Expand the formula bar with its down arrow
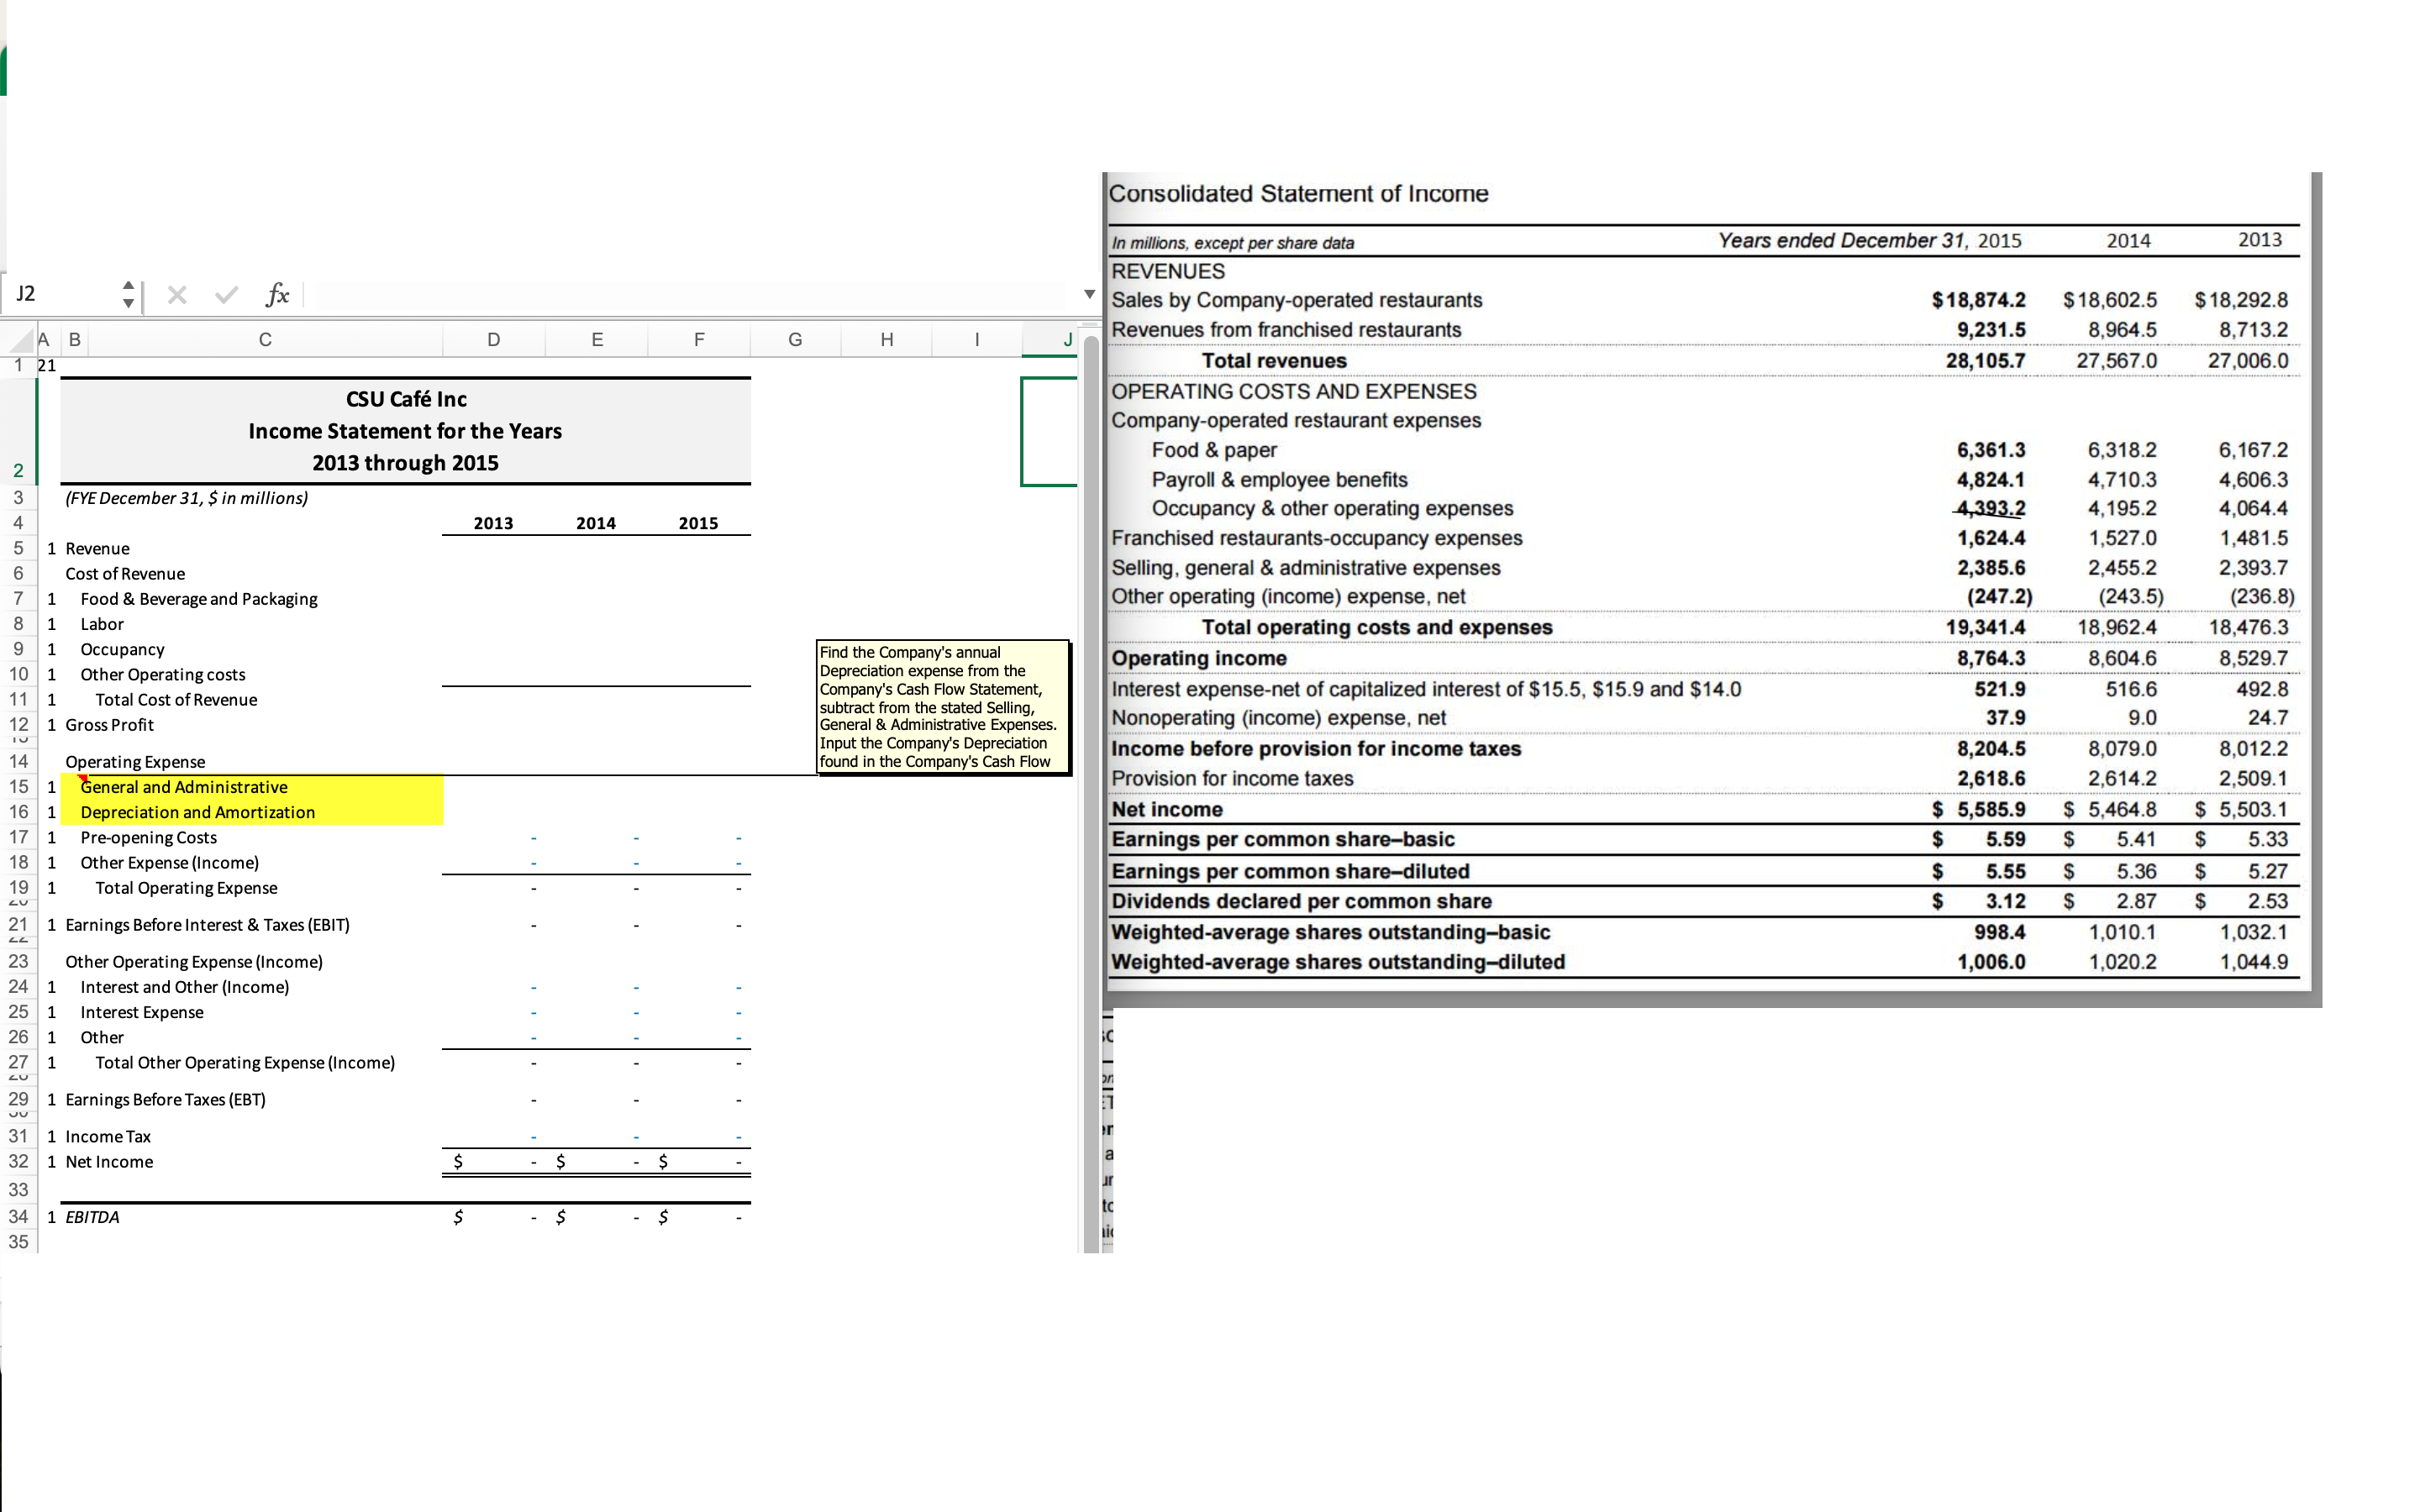This screenshot has height=1512, width=2420. pyautogui.click(x=1088, y=294)
